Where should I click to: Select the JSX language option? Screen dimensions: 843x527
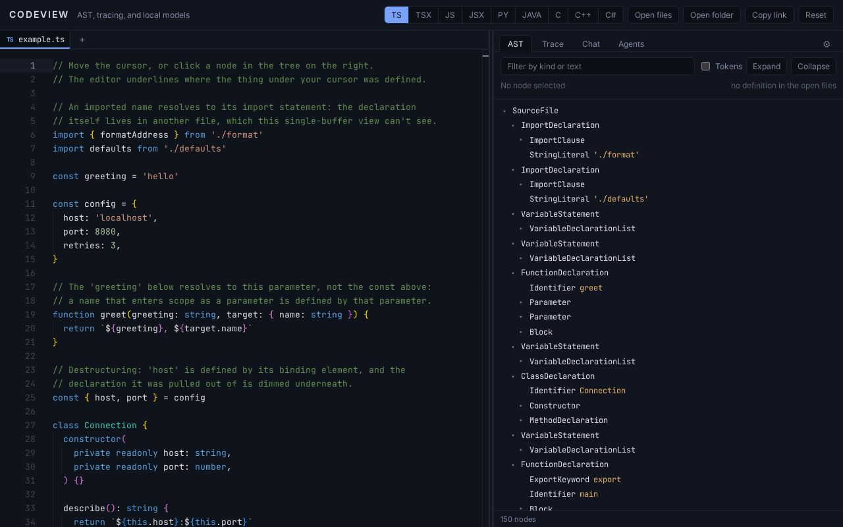point(476,15)
